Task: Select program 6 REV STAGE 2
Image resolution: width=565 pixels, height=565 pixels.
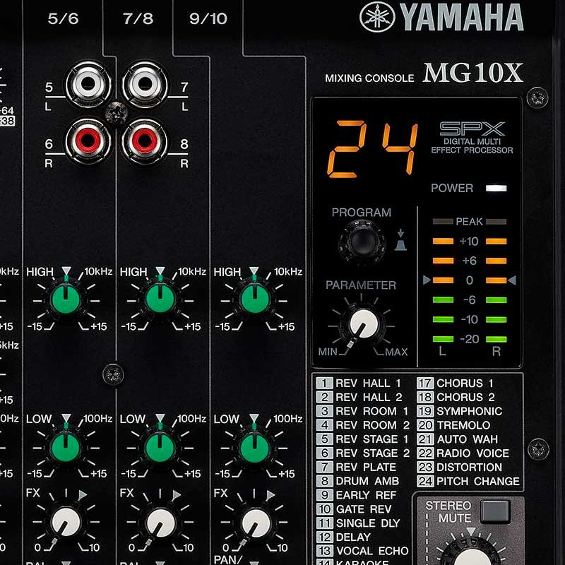Action: 363,453
